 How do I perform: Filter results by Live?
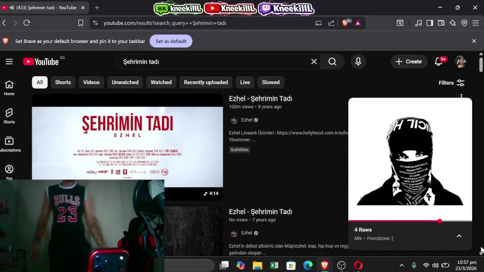click(x=245, y=82)
